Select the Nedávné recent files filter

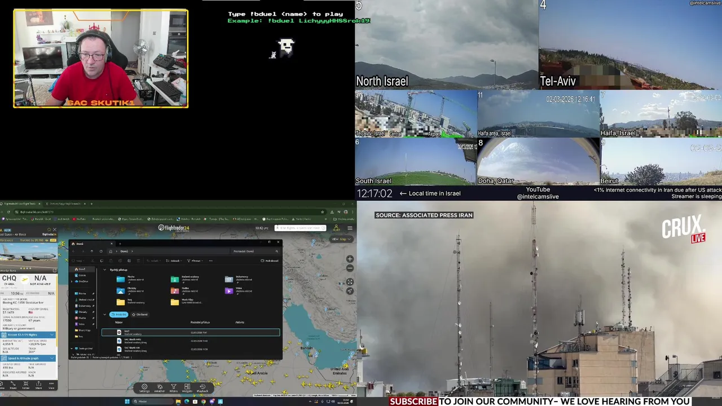click(x=118, y=315)
